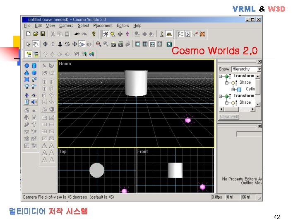Click outline scrollbar down arrow
This screenshot has width=298, height=224.
pos(258,104)
